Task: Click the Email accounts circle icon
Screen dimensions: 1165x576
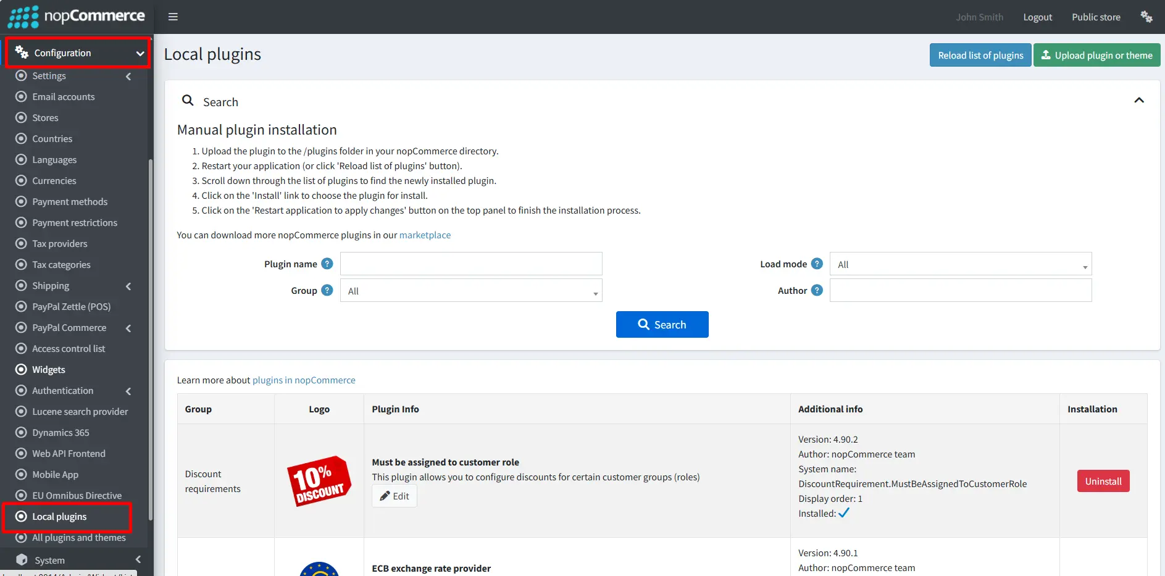Action: 21,96
